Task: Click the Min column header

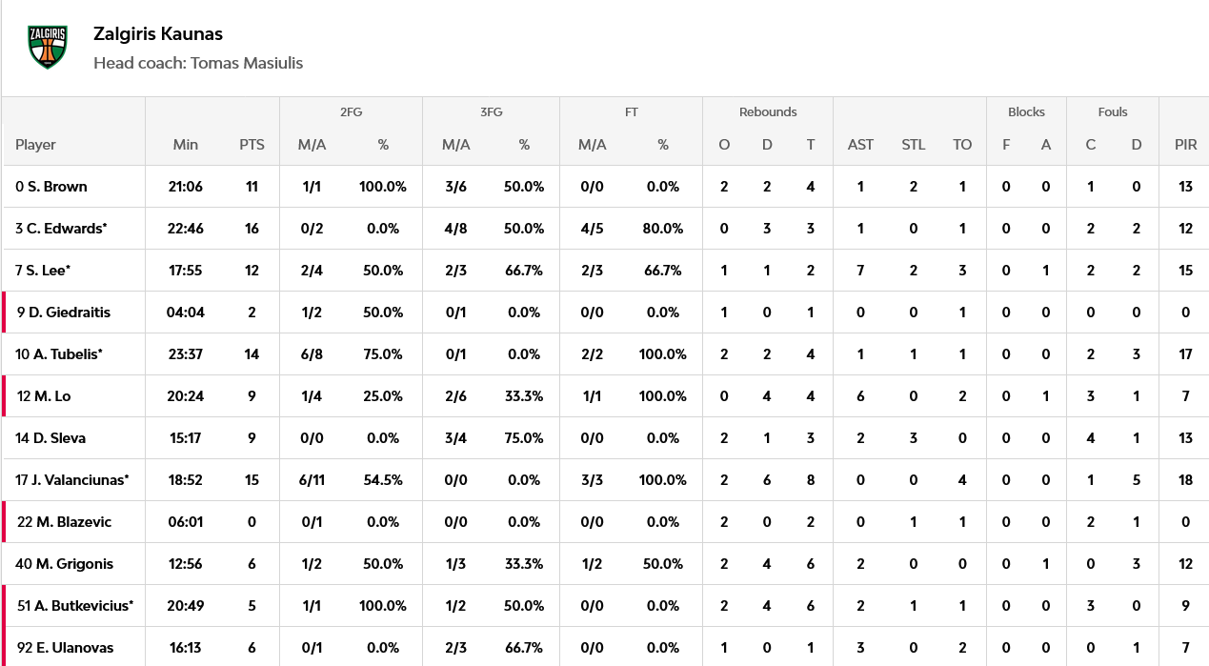Action: point(186,145)
